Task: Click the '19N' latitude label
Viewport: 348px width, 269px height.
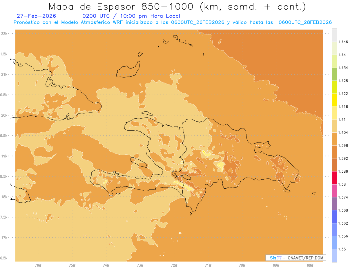Action: coord(5,156)
